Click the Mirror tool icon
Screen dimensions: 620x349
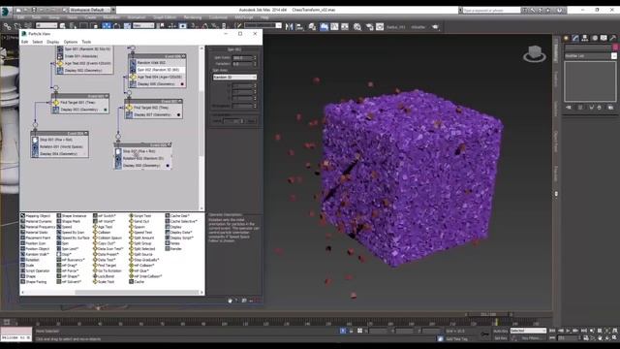(x=289, y=26)
